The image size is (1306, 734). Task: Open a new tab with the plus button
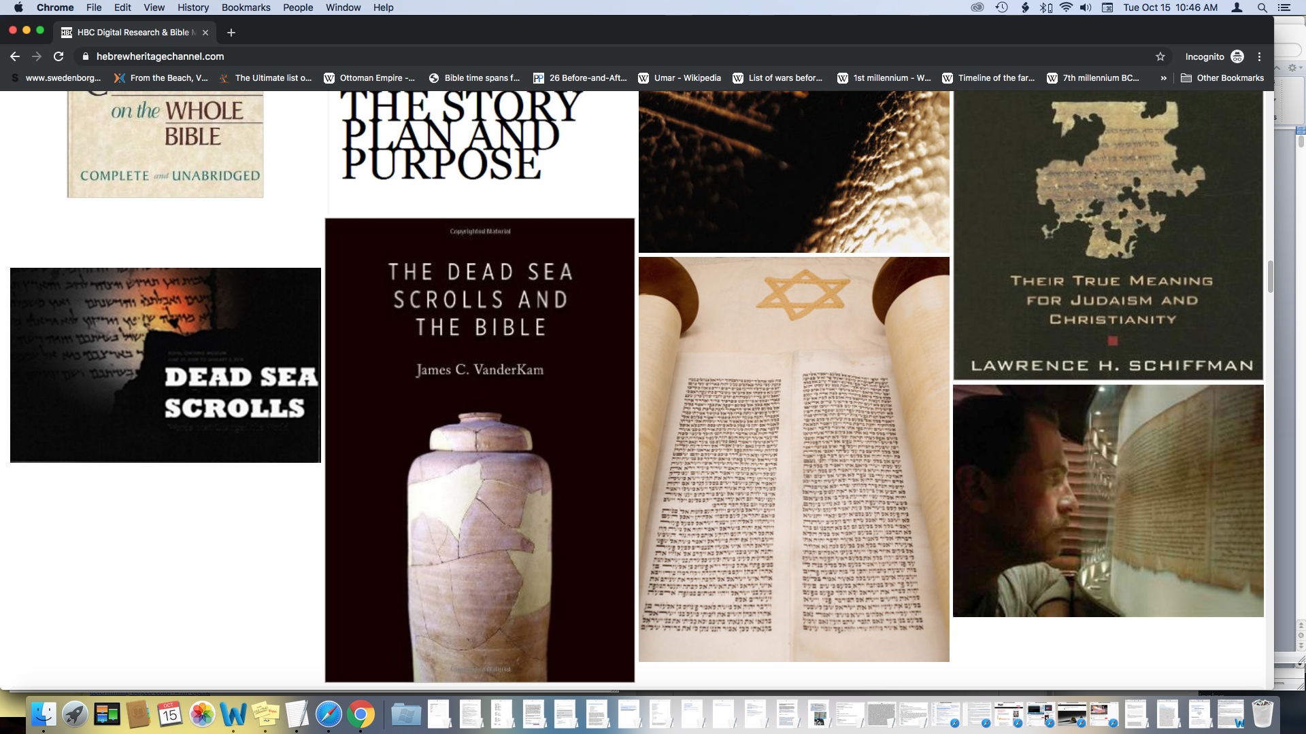(231, 32)
